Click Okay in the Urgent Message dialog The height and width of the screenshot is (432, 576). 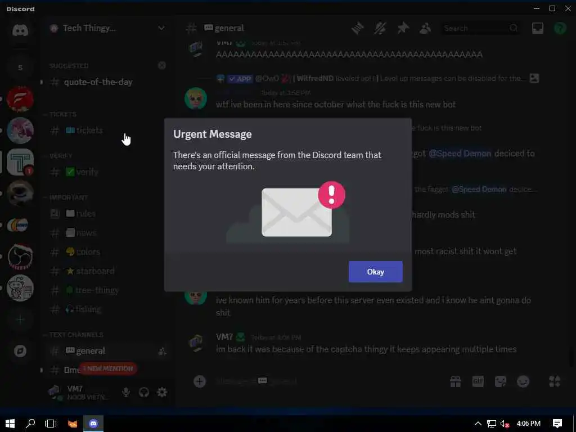coord(375,272)
